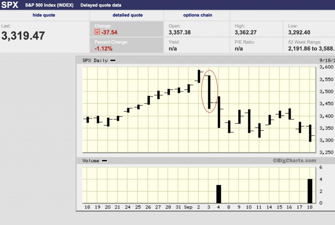Click the 3,600 price axis label
335x225 pixels.
click(326, 67)
